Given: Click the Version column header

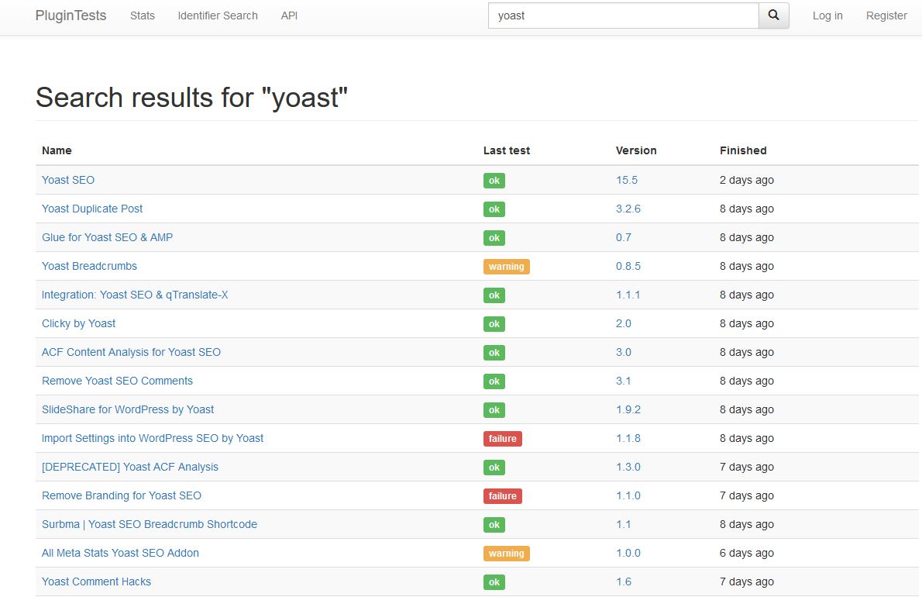Looking at the screenshot, I should point(635,150).
